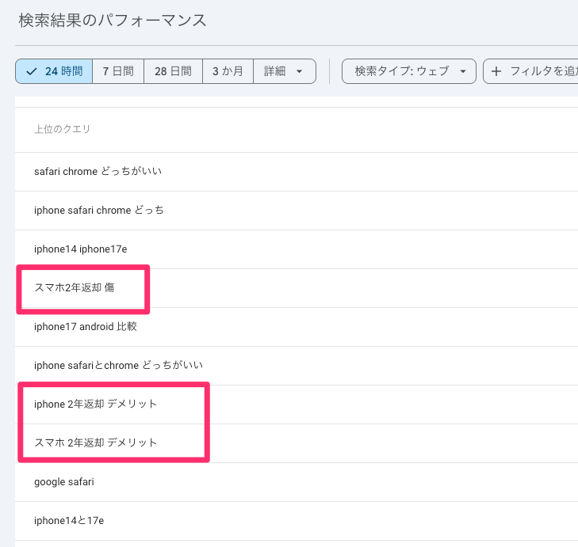Screen dimensions: 578x547
Task: Choose the 3 か月 date range
Action: pos(228,71)
